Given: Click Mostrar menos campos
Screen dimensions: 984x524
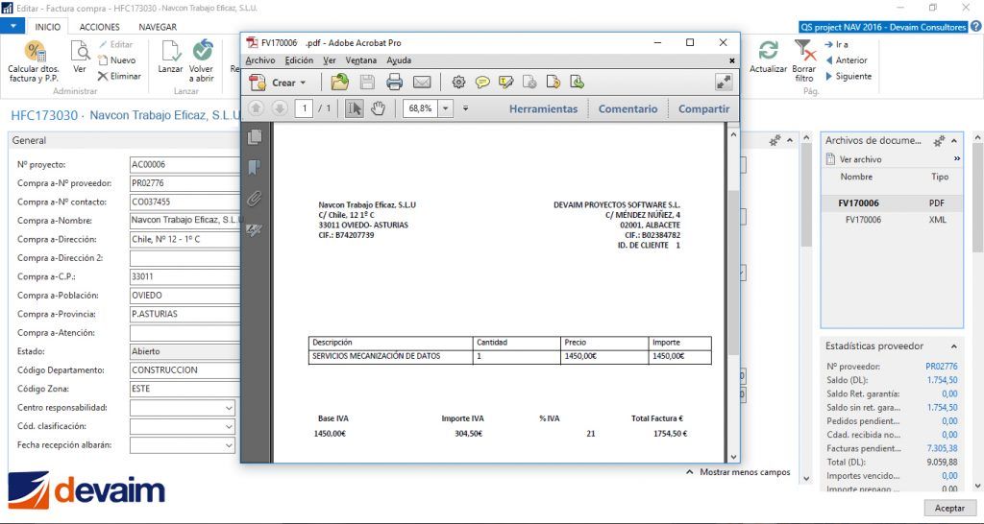Looking at the screenshot, I should coord(738,472).
